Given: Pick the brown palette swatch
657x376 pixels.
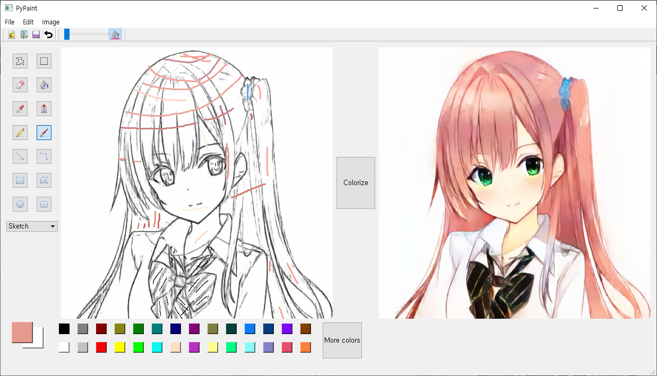Looking at the screenshot, I should coord(306,329).
